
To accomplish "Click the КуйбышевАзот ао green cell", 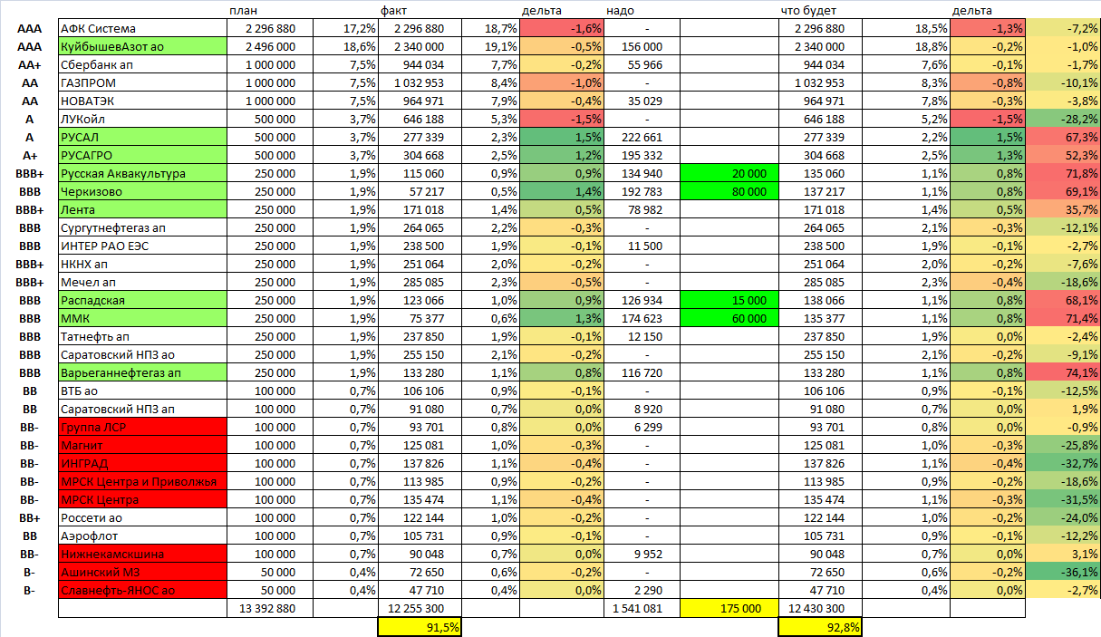I will coord(141,46).
